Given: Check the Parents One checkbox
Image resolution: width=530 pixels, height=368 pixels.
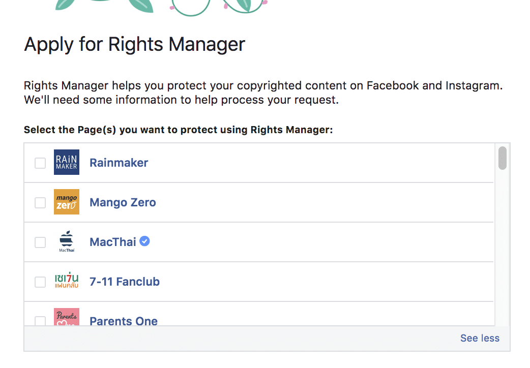Looking at the screenshot, I should [40, 321].
